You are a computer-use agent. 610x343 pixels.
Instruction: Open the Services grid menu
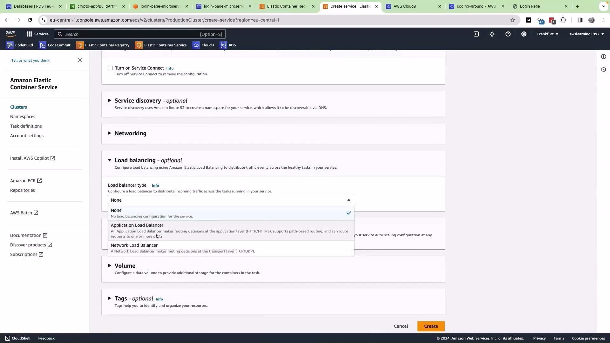(37, 34)
